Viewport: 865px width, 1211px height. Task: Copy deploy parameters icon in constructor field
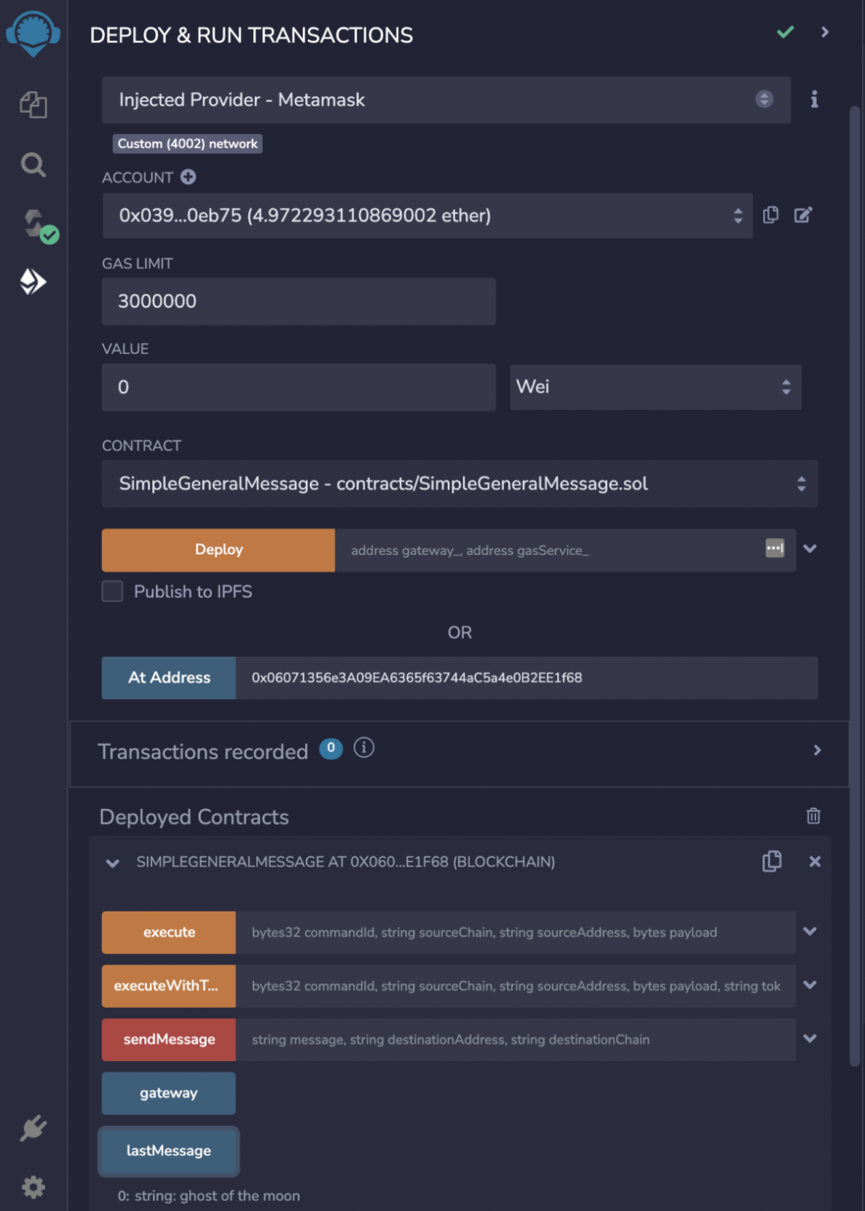[774, 549]
